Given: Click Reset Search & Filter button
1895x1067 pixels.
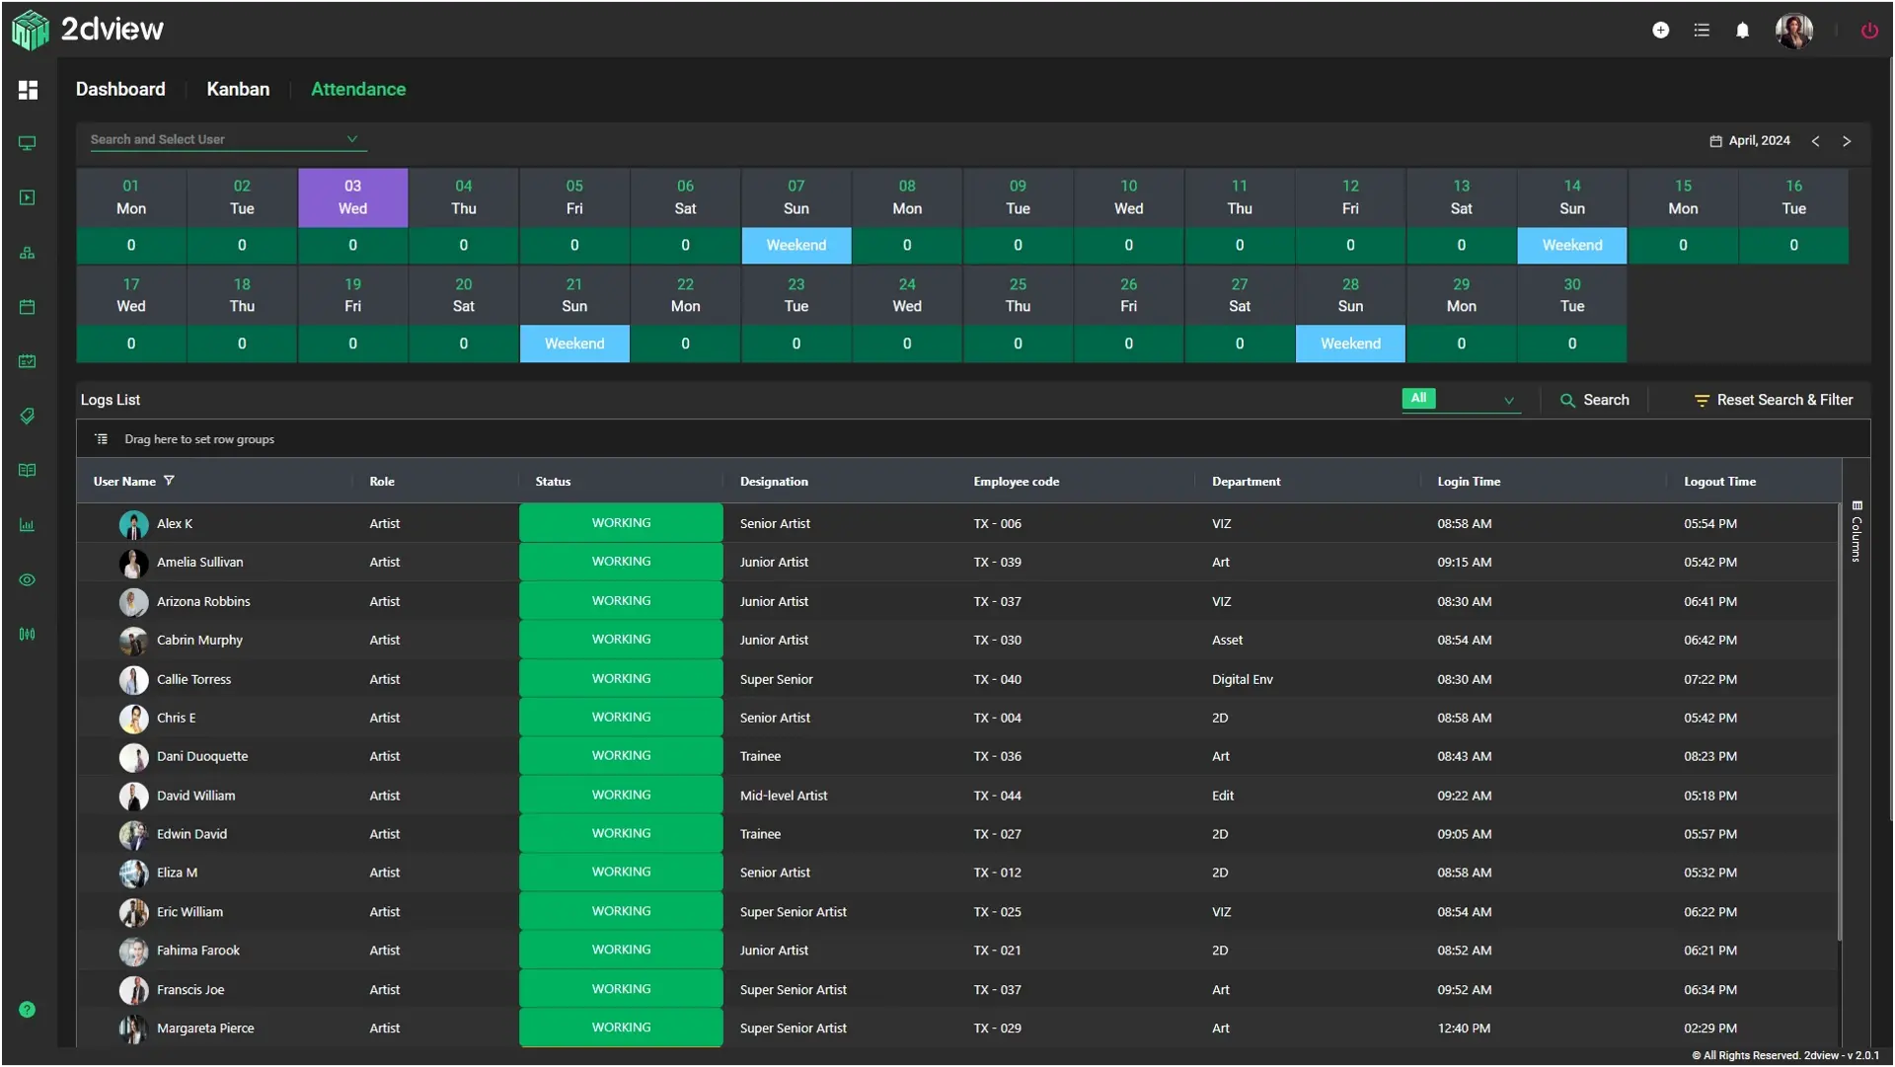Looking at the screenshot, I should [1774, 400].
